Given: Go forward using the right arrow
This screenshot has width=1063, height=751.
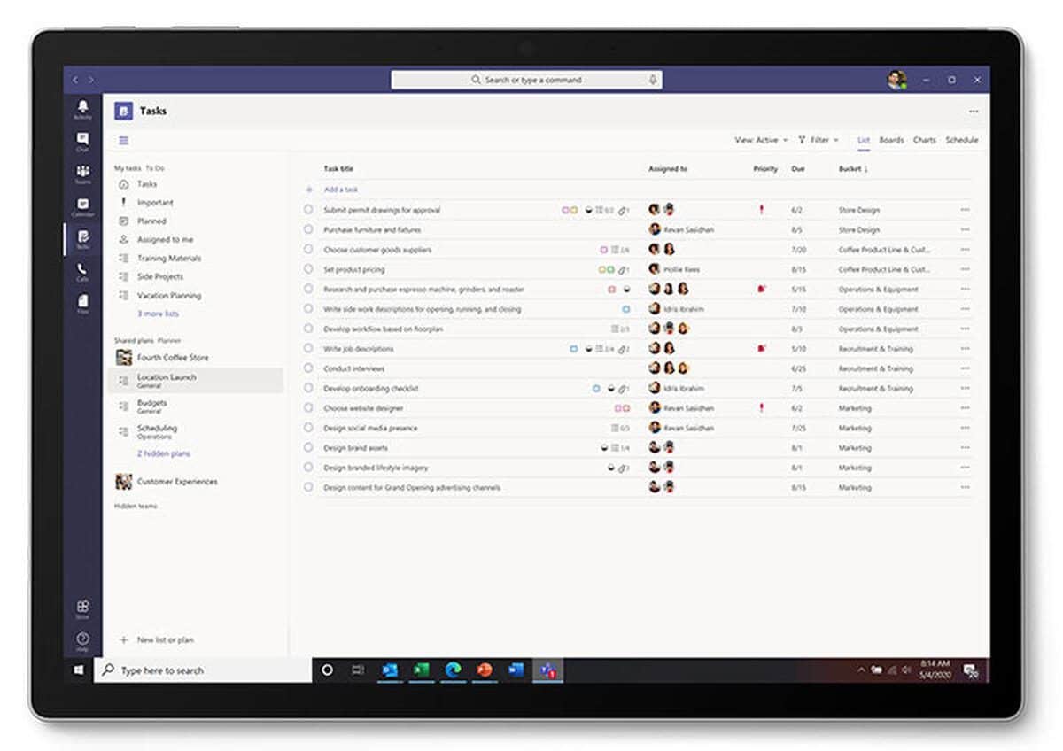Looking at the screenshot, I should pos(90,80).
